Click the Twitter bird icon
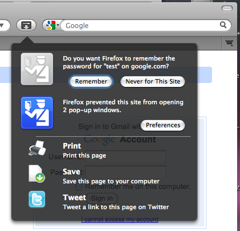240x231 pixels. pyautogui.click(x=37, y=199)
